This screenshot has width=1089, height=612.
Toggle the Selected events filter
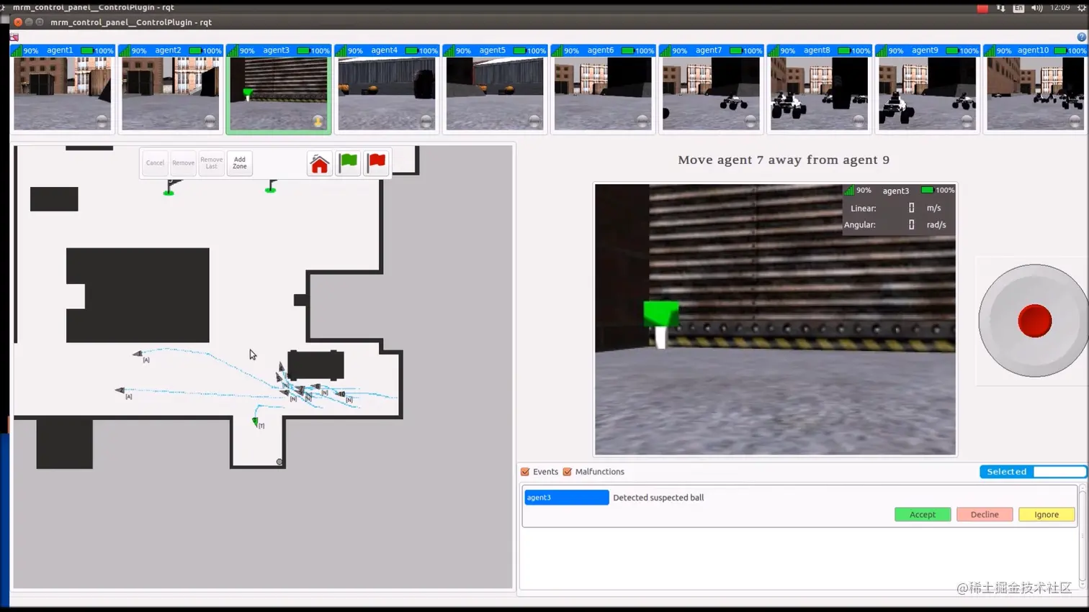point(1006,472)
